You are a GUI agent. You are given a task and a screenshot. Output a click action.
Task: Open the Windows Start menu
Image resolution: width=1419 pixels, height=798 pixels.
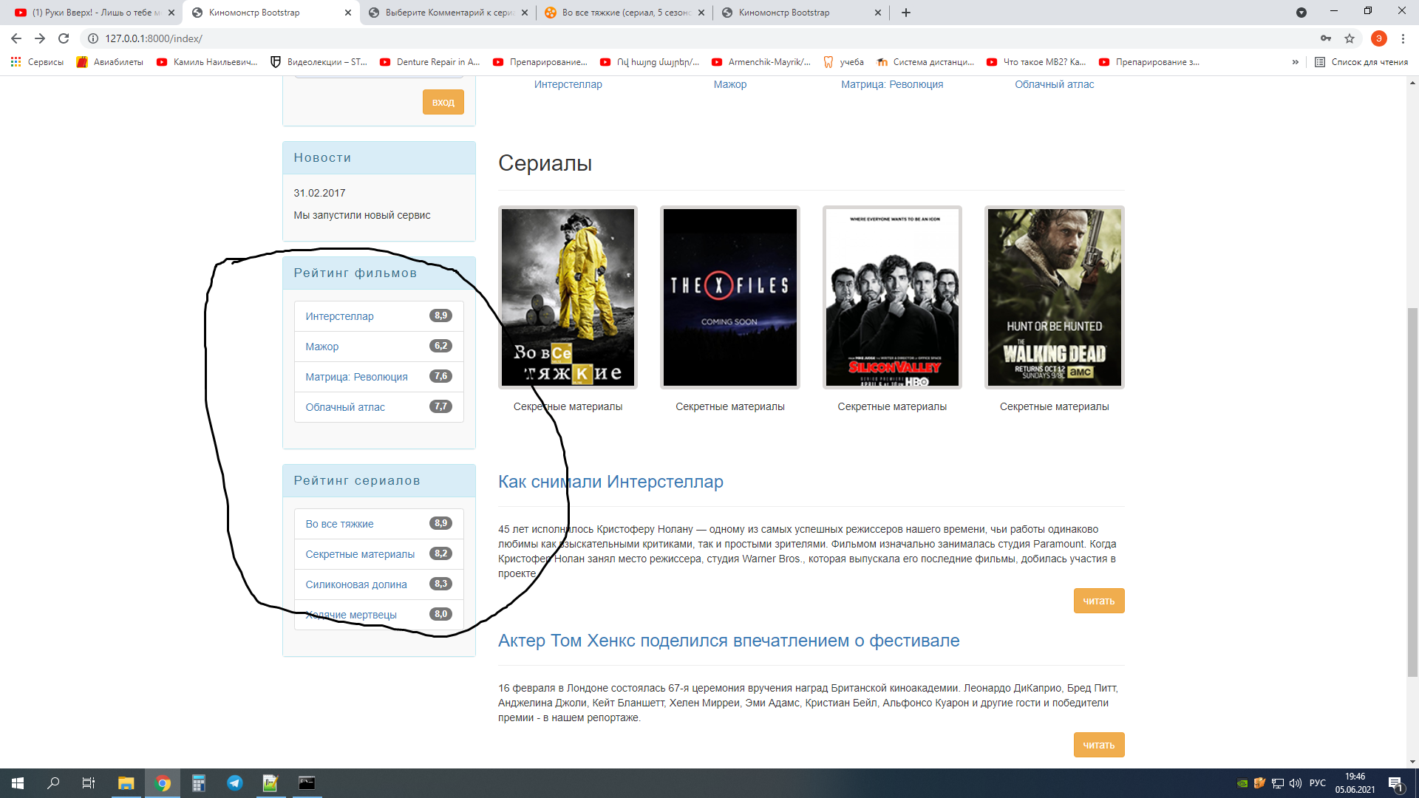[18, 783]
